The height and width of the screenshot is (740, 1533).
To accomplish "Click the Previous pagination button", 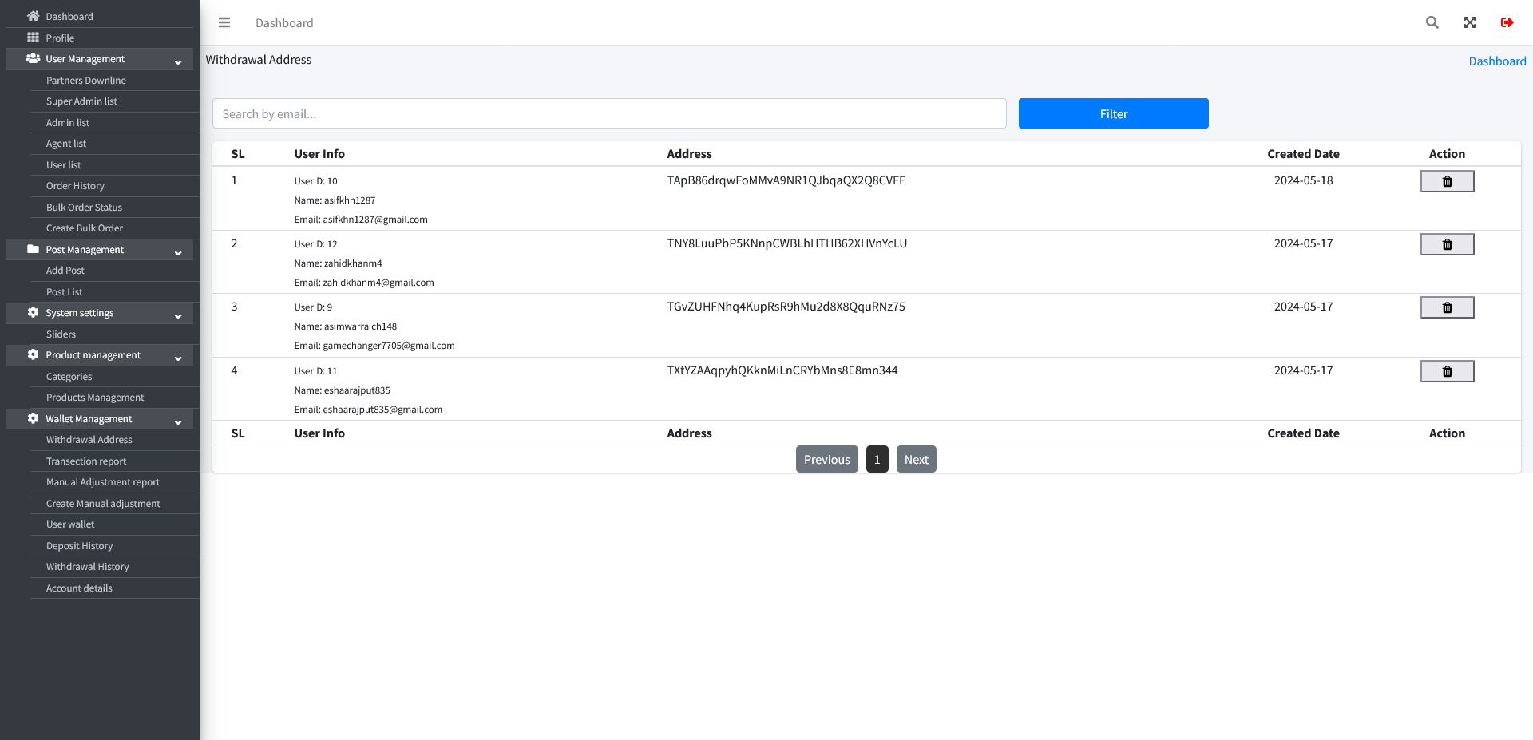I will coord(826,459).
